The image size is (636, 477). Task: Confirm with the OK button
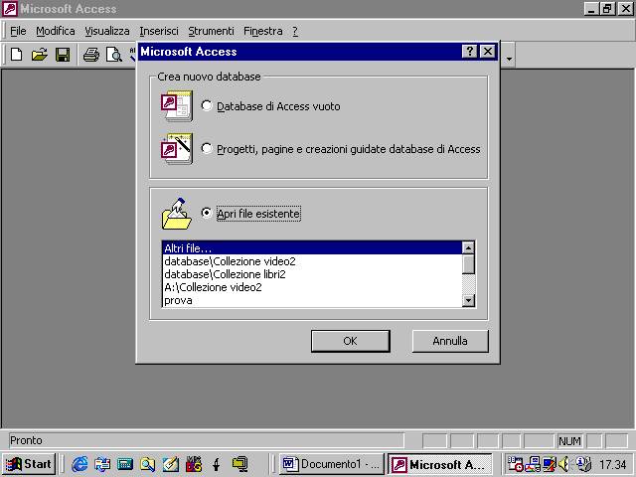click(351, 341)
